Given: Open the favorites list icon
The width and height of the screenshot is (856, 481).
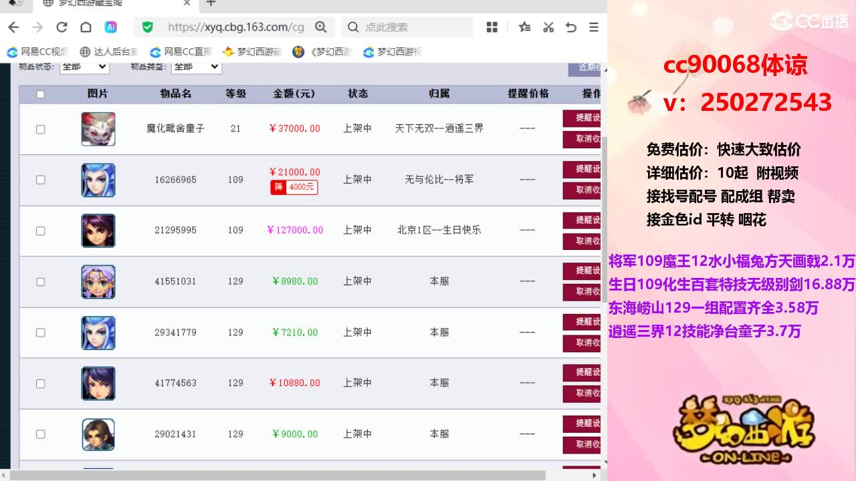Looking at the screenshot, I should (x=525, y=27).
